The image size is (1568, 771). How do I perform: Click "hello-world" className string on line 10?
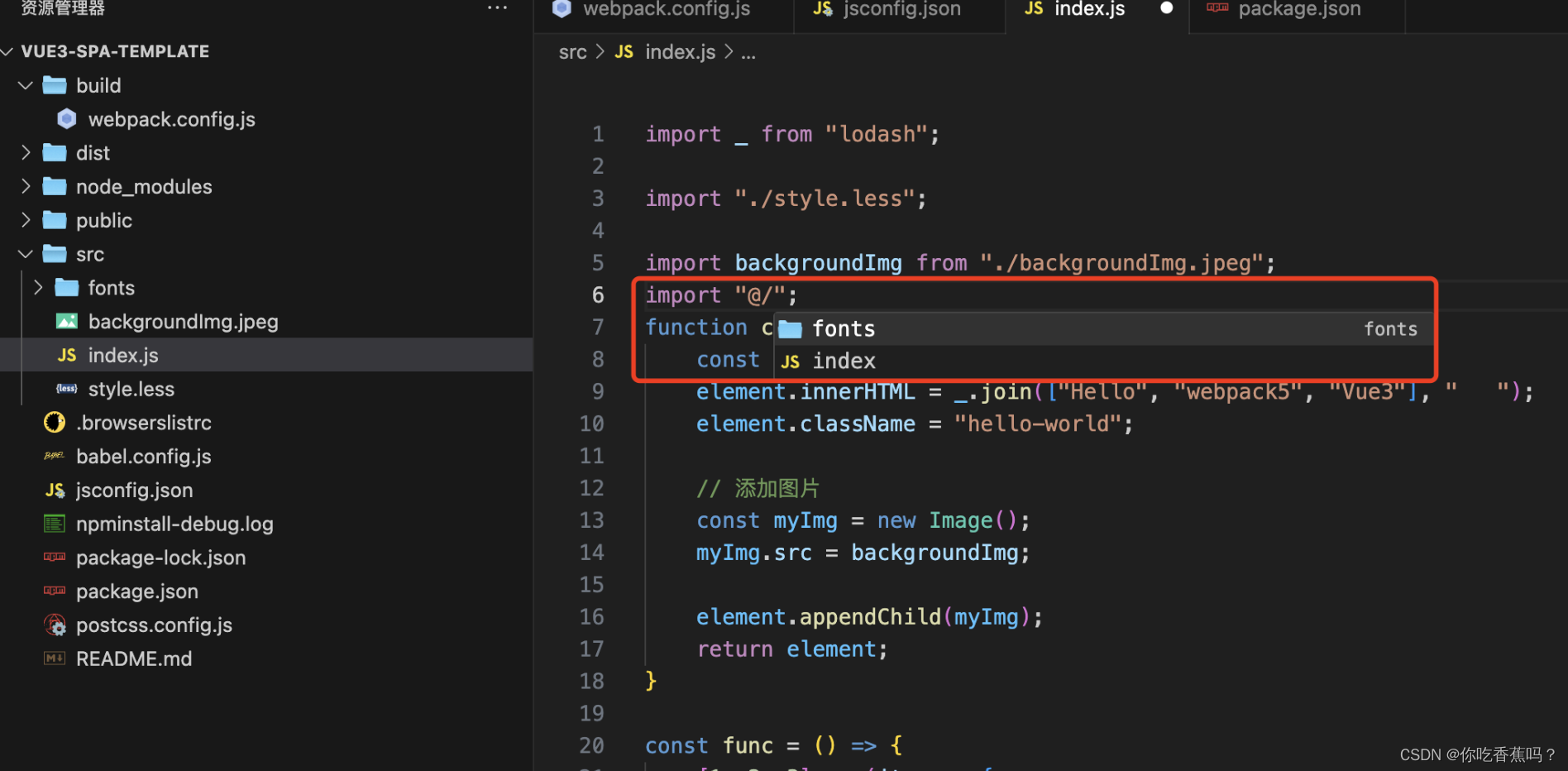click(1038, 424)
